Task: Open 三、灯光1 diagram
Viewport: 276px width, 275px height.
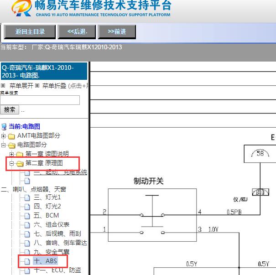Action: pos(47,197)
